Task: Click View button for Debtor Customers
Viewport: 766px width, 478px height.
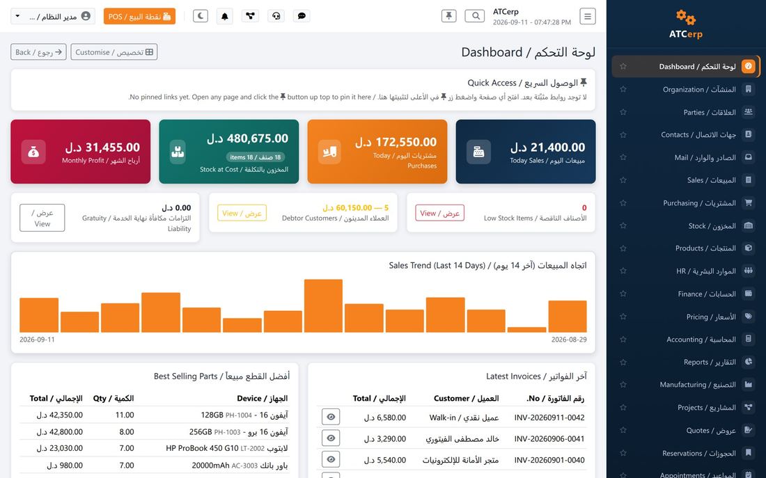Action: pyautogui.click(x=242, y=213)
